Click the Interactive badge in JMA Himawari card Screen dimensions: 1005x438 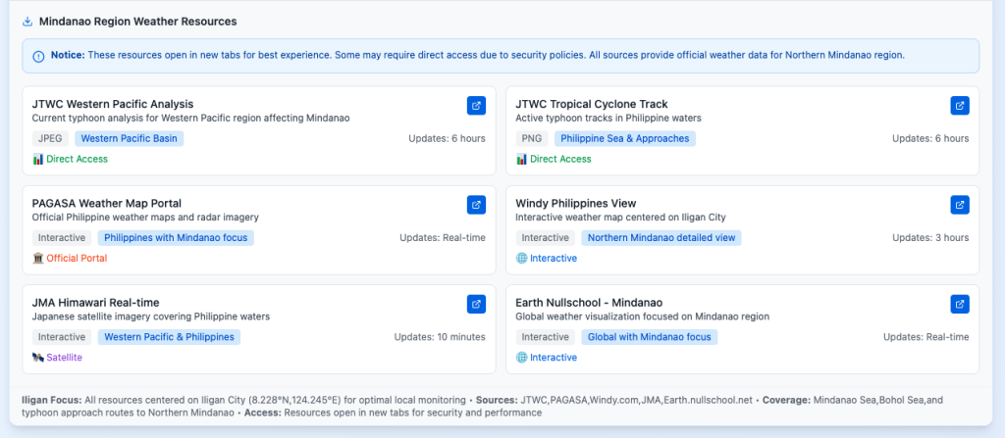tap(62, 337)
